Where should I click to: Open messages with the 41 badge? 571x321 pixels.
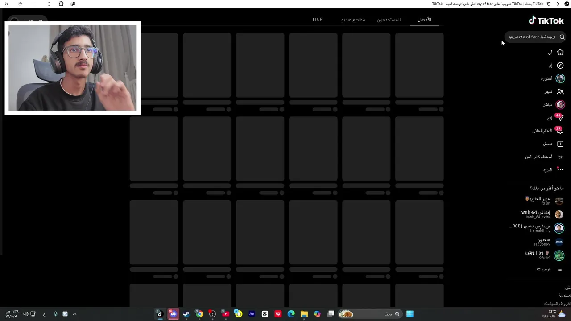[560, 118]
